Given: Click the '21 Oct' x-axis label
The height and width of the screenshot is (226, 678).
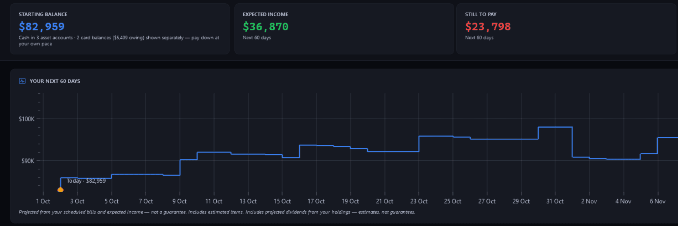Looking at the screenshot, I should tap(384, 201).
